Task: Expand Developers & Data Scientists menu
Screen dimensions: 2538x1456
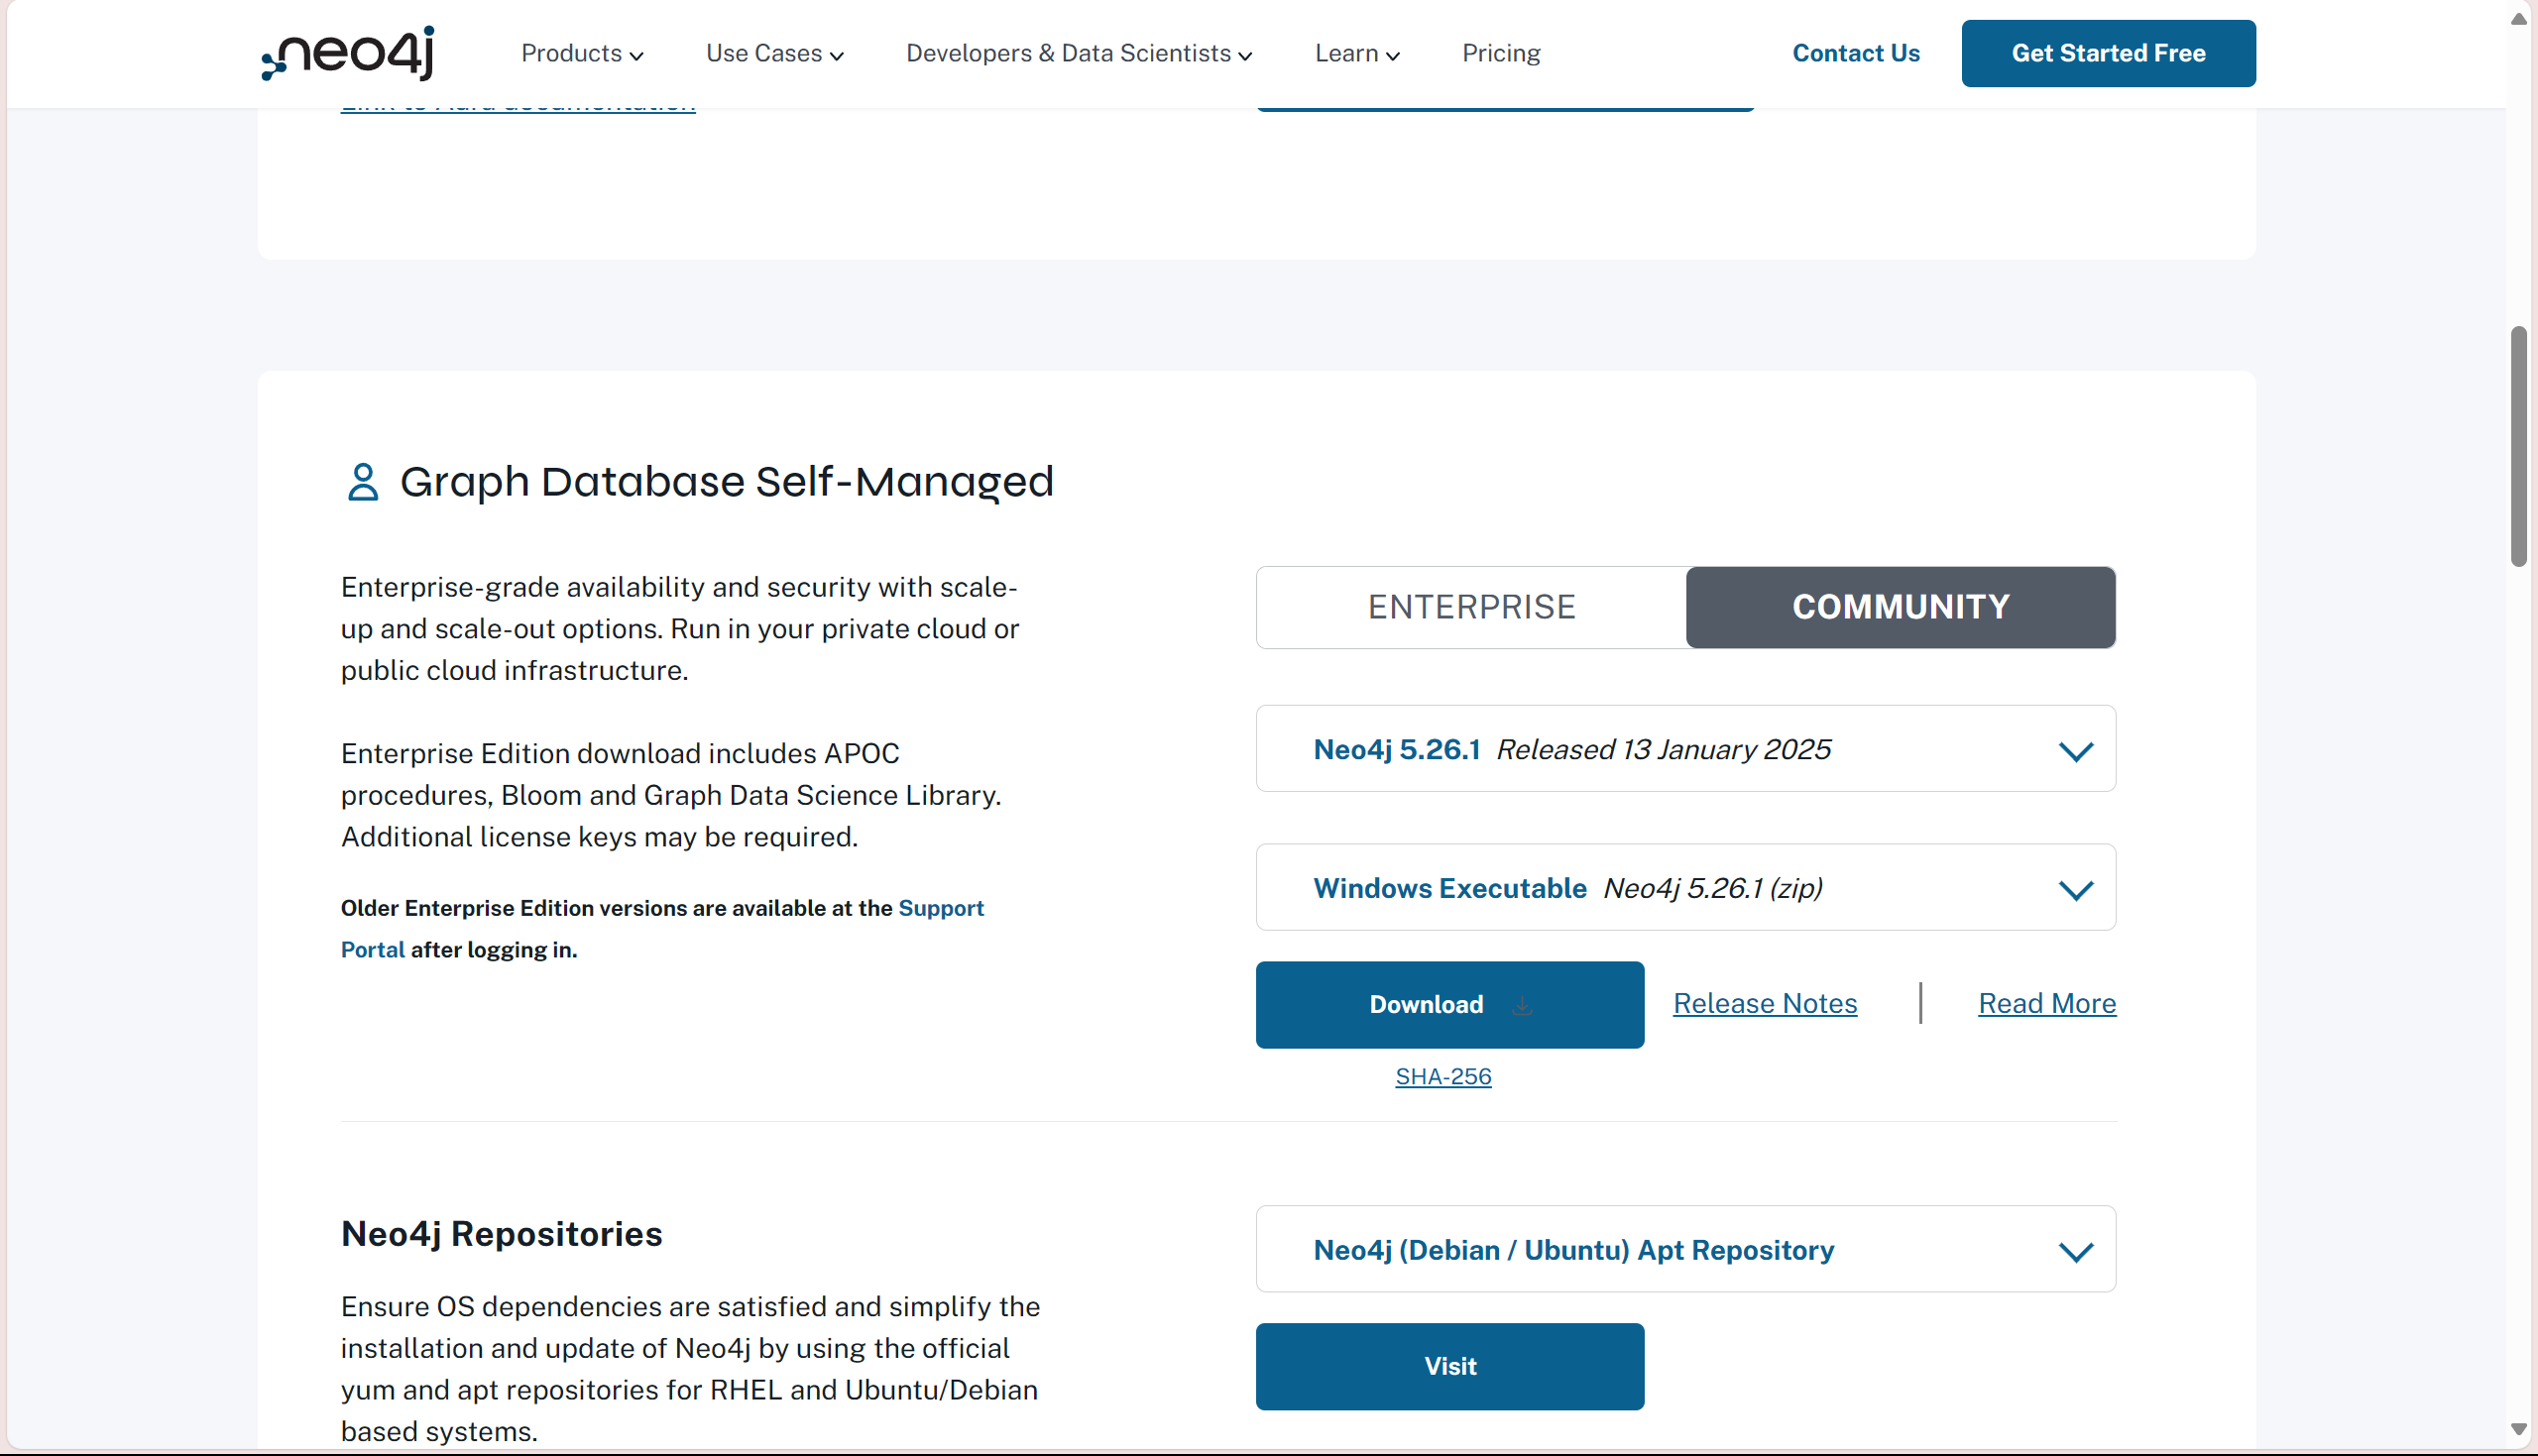Action: click(x=1078, y=53)
